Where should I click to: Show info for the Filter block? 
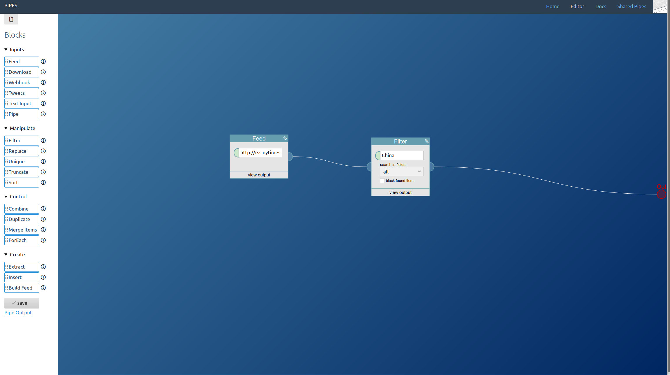click(43, 141)
